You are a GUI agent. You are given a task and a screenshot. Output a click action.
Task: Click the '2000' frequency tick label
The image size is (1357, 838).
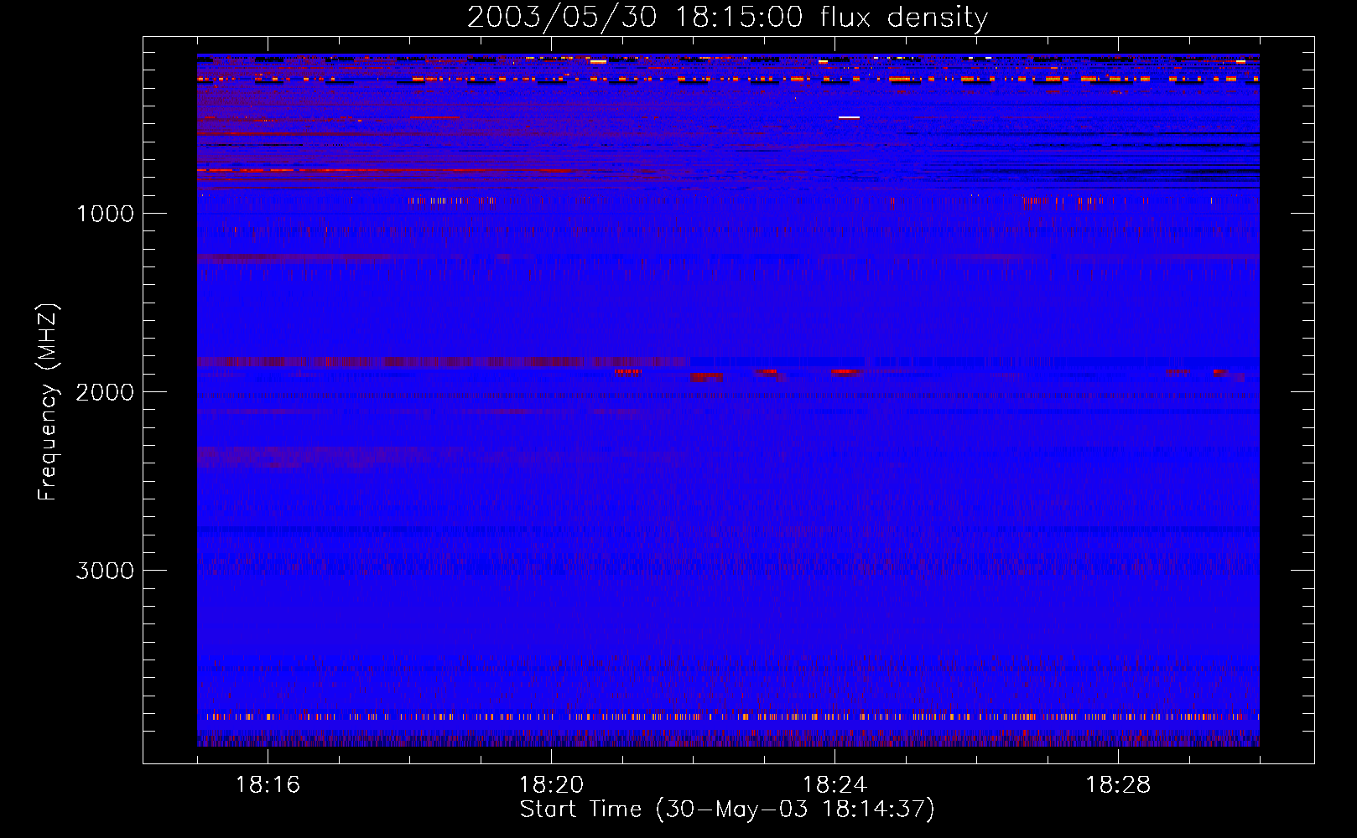105,392
